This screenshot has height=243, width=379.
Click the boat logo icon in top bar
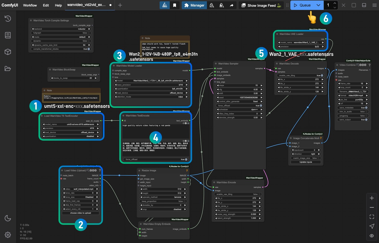[x=165, y=5]
